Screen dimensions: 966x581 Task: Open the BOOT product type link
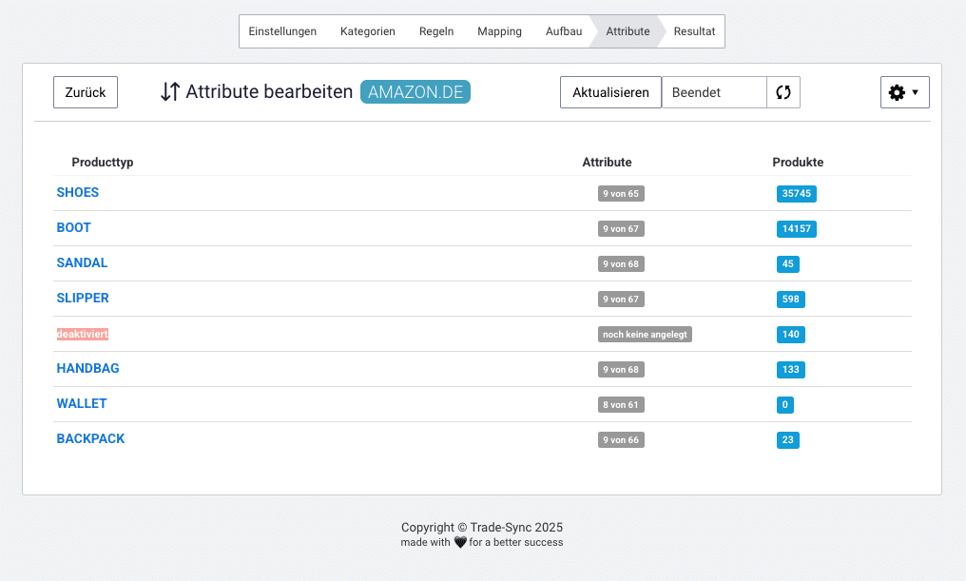[74, 228]
